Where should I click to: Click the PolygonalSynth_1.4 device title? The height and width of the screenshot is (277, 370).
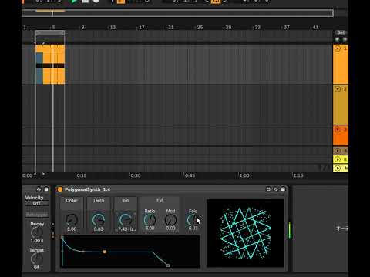pyautogui.click(x=87, y=189)
